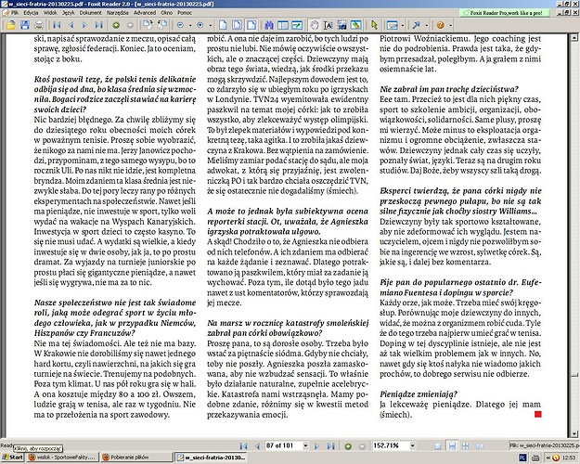Click the Print icon in the toolbar
This screenshot has width=580, height=464.
39,25
